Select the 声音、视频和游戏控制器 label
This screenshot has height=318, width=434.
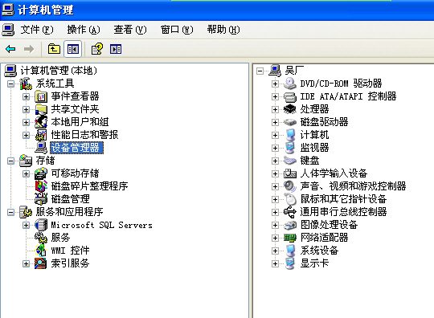353,186
